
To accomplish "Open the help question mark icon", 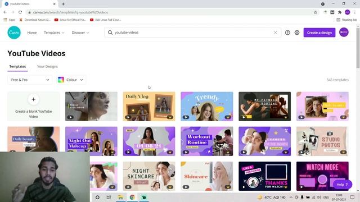I will pos(287,33).
